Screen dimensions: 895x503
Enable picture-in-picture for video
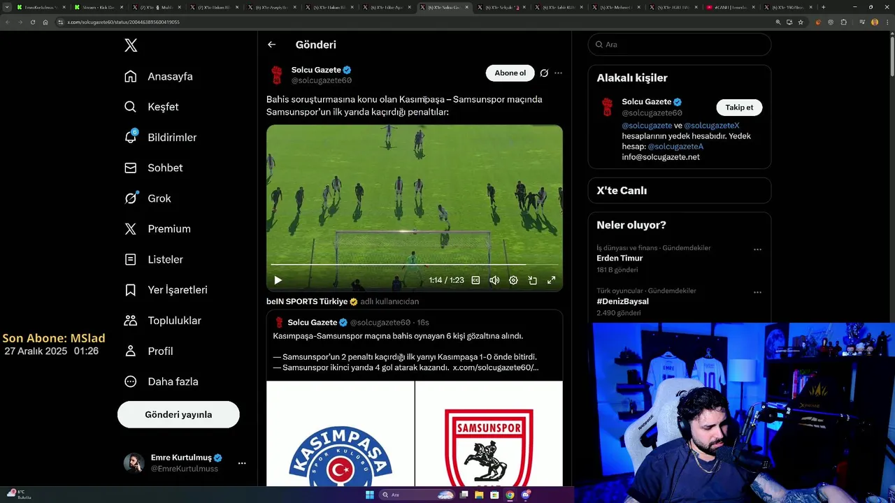click(x=532, y=280)
